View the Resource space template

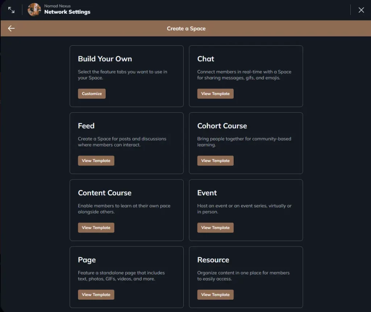tap(215, 295)
